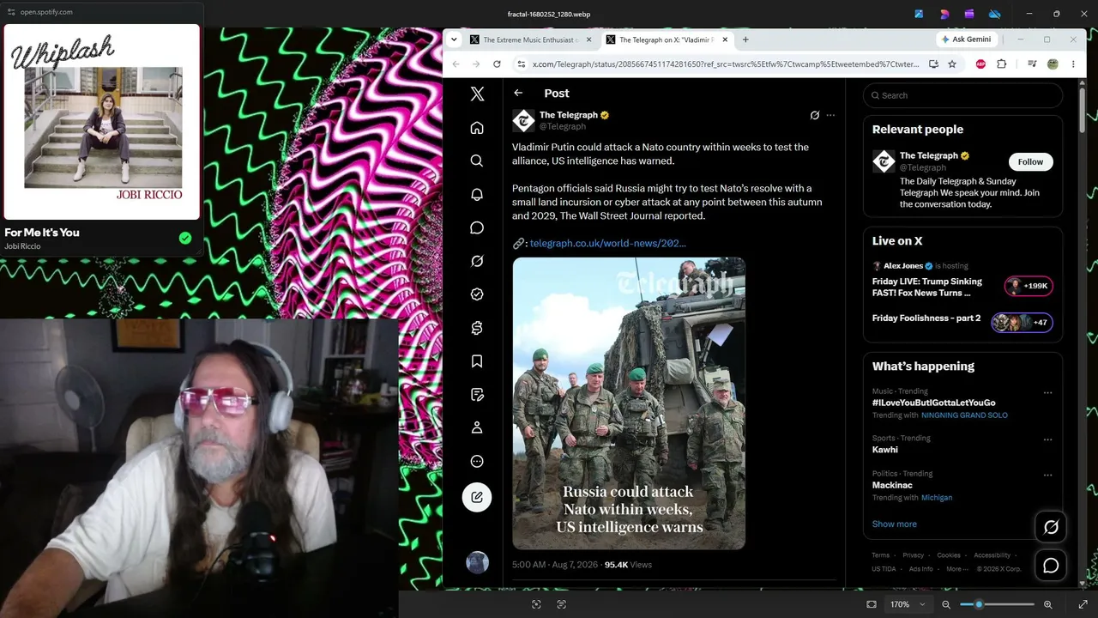This screenshot has width=1098, height=618.
Task: Zoom in with the magnifier plus icon
Action: [x=1047, y=604]
